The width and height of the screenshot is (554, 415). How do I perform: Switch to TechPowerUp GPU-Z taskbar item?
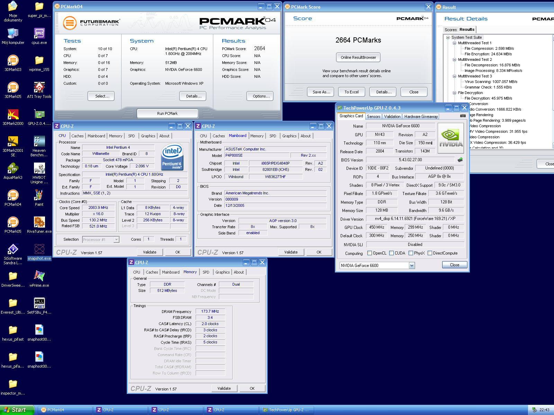tap(287, 410)
